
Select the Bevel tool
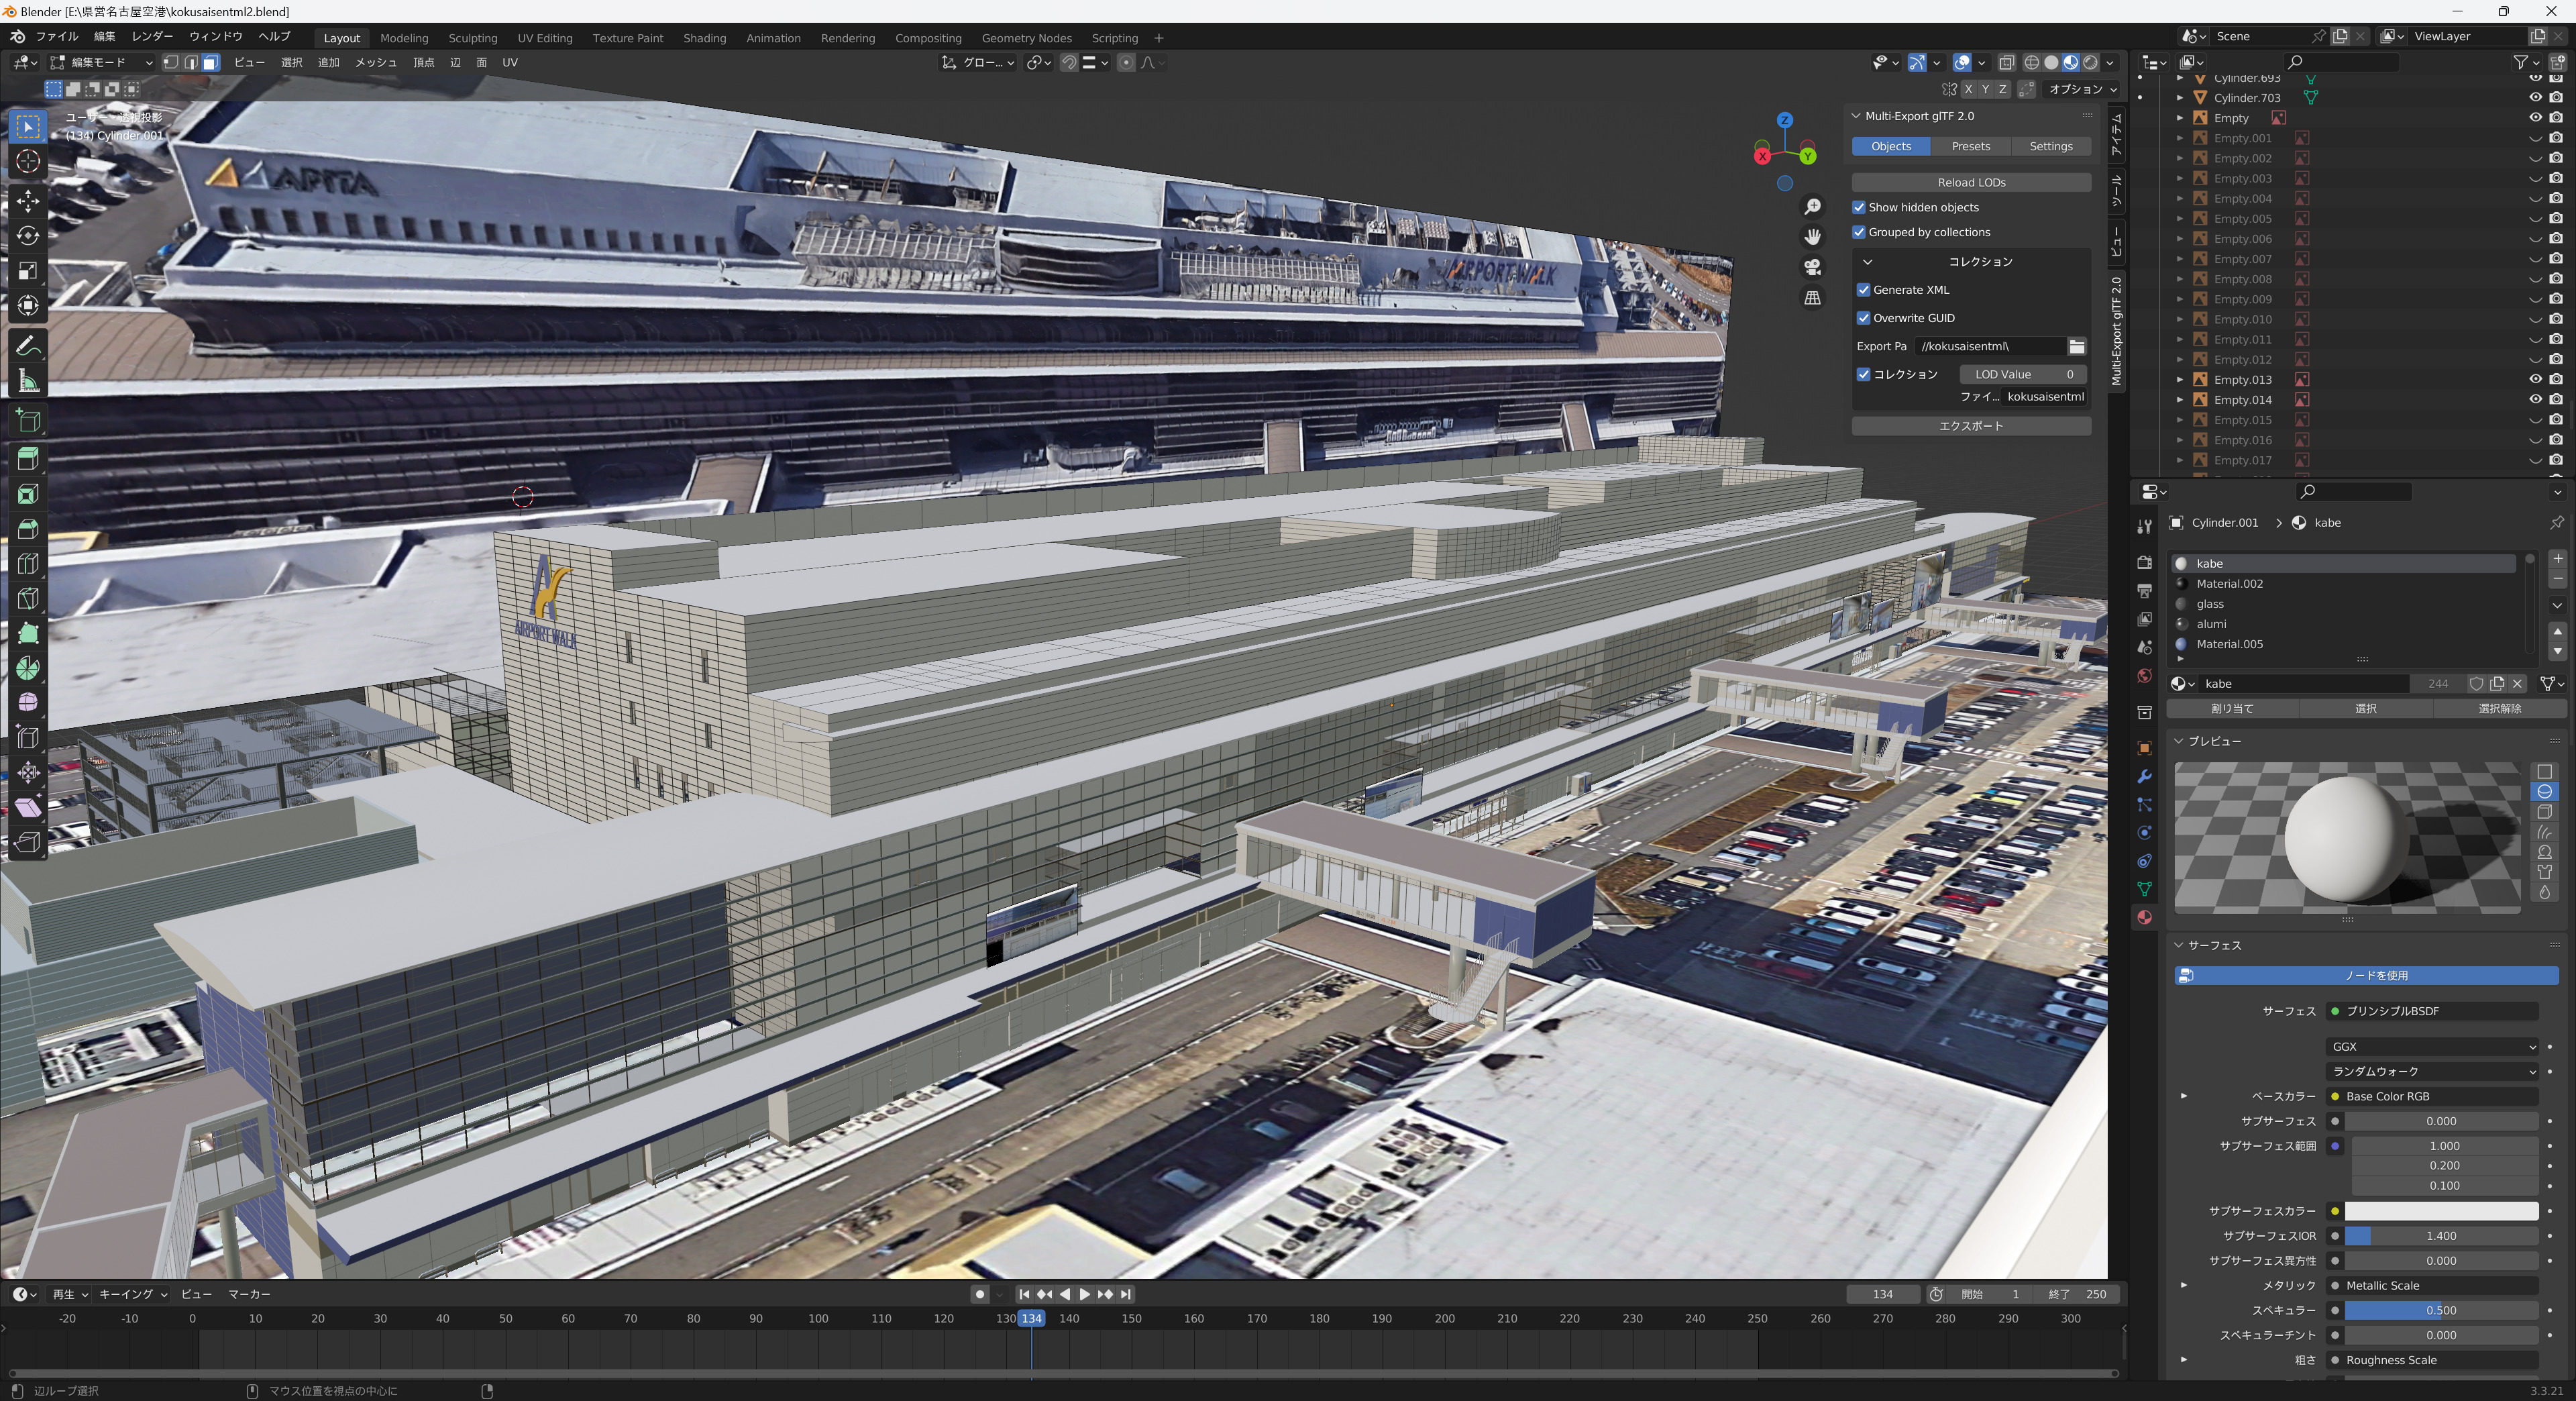click(28, 529)
